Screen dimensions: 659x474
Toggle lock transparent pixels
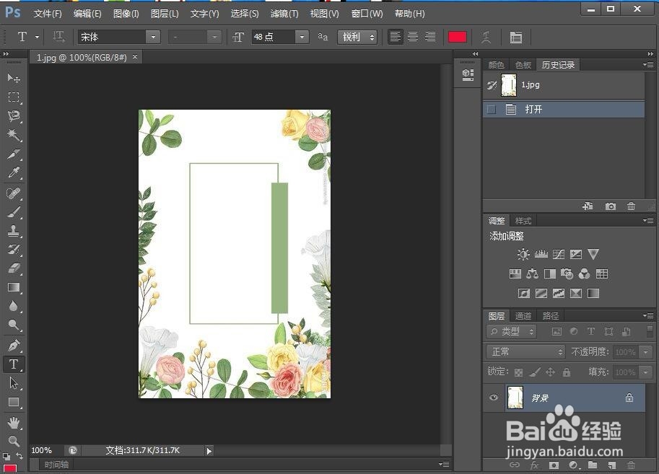(519, 372)
